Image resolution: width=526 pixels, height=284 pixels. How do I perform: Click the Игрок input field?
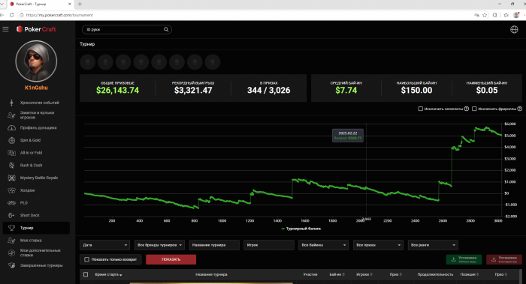tap(269, 245)
